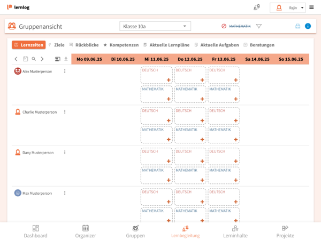
Task: Open the notifications bell icon
Action: [257, 7]
